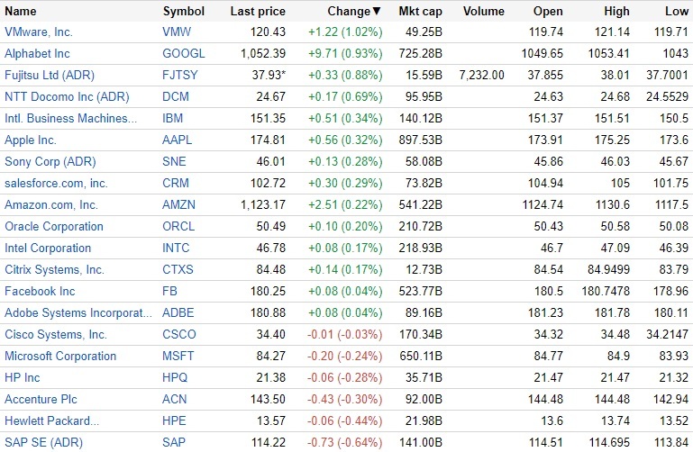Click the MSFT symbol link
Image resolution: width=693 pixels, height=452 pixels.
tap(178, 357)
